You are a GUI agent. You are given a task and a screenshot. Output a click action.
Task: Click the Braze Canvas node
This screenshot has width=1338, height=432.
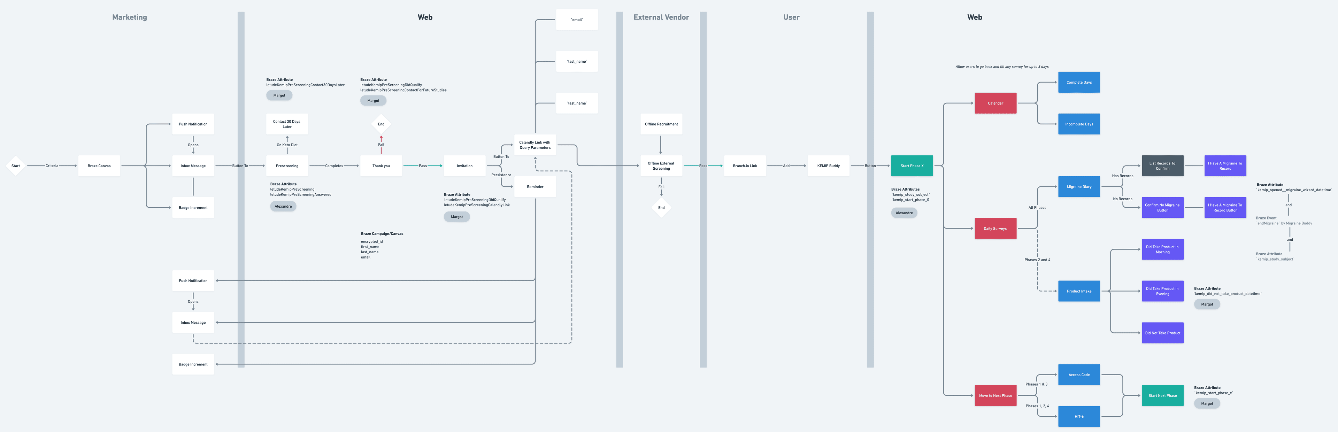coord(99,165)
